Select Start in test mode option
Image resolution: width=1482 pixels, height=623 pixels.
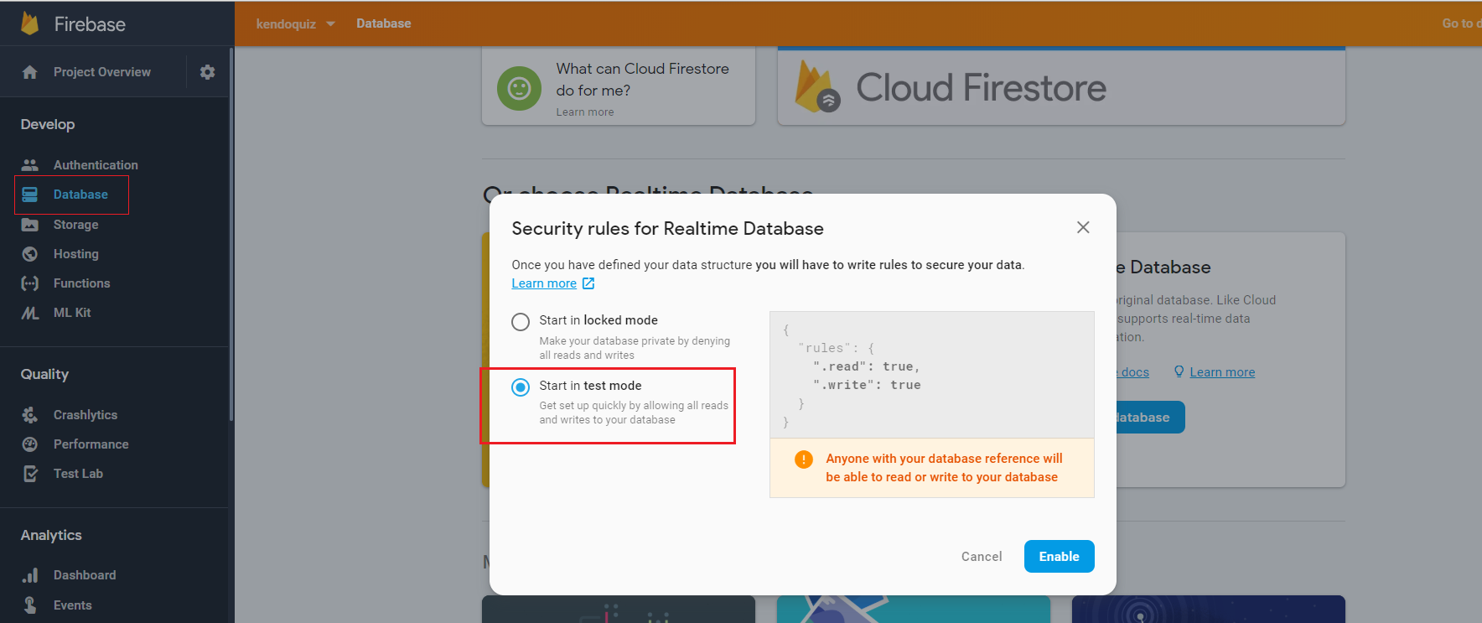521,387
